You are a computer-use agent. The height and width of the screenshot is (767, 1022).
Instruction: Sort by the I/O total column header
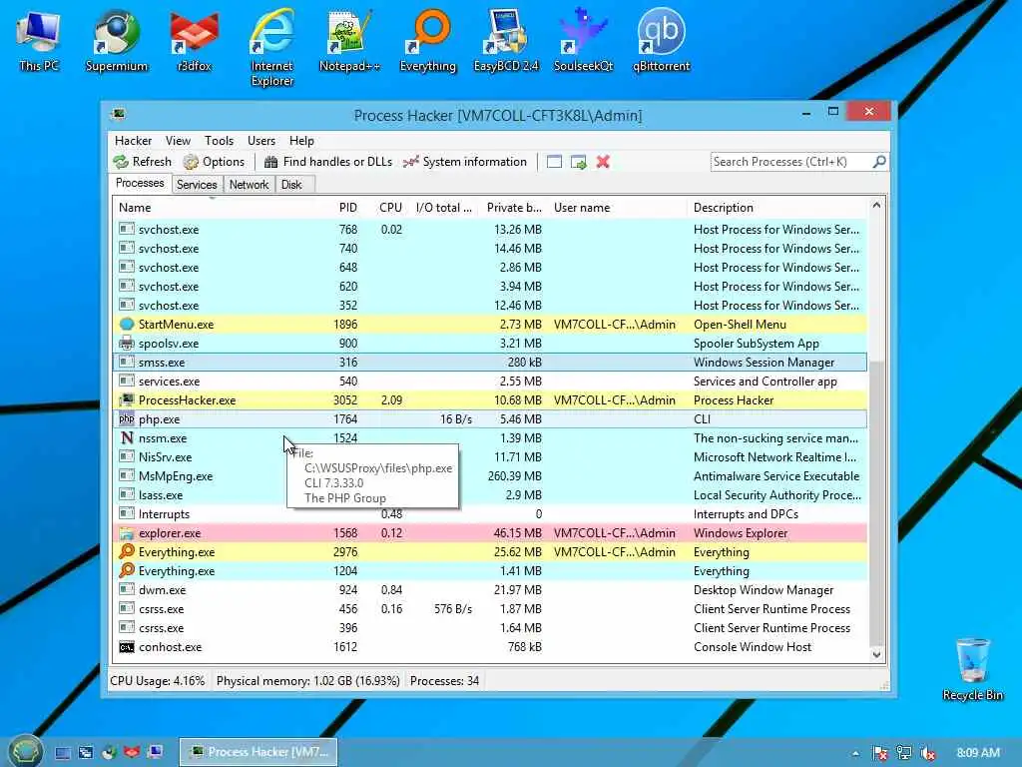point(444,208)
